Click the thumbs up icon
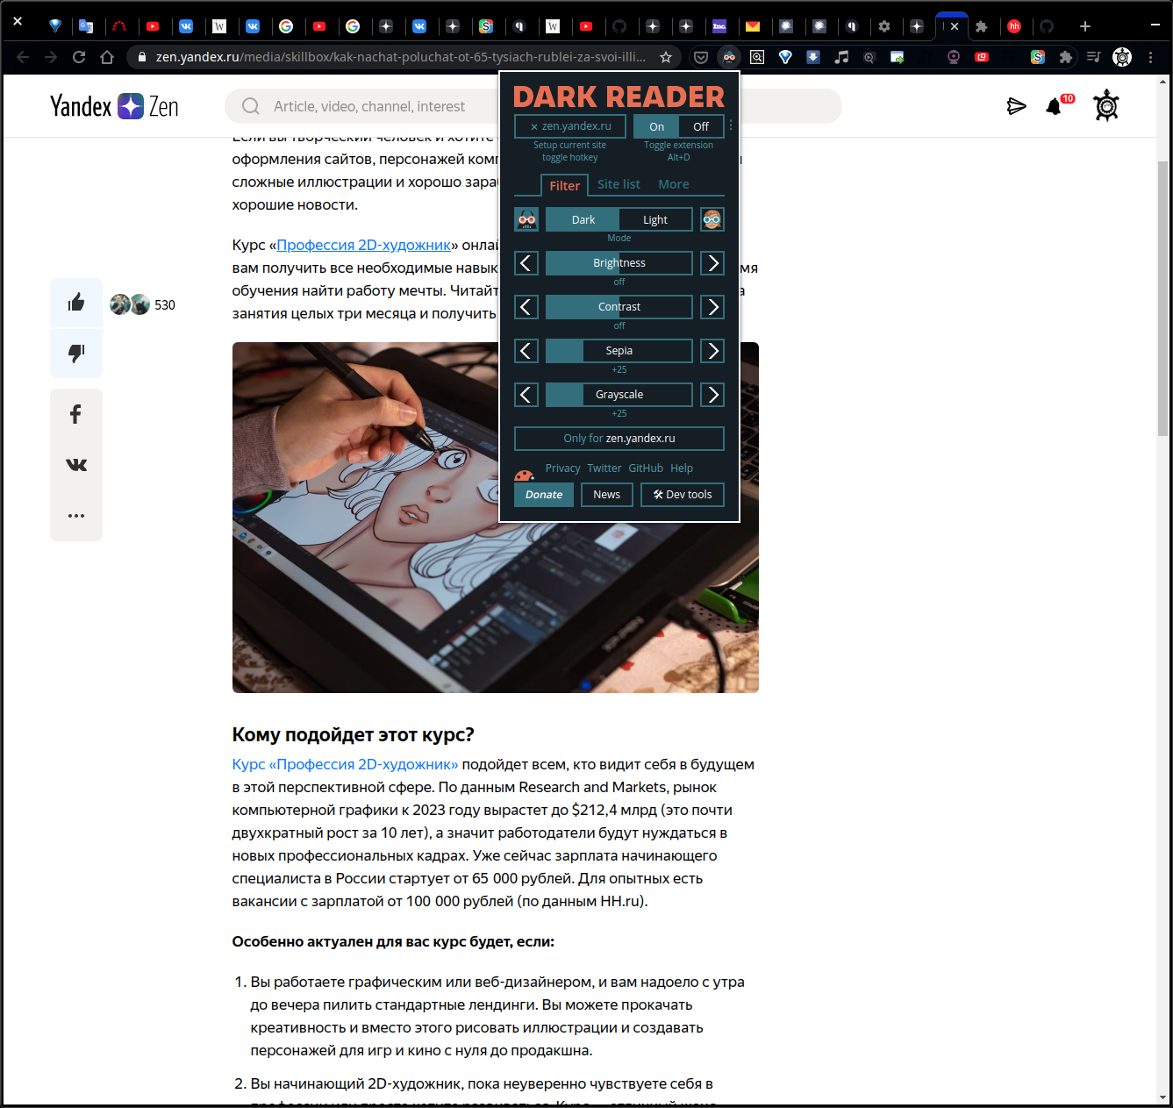The height and width of the screenshot is (1108, 1173). pos(76,303)
